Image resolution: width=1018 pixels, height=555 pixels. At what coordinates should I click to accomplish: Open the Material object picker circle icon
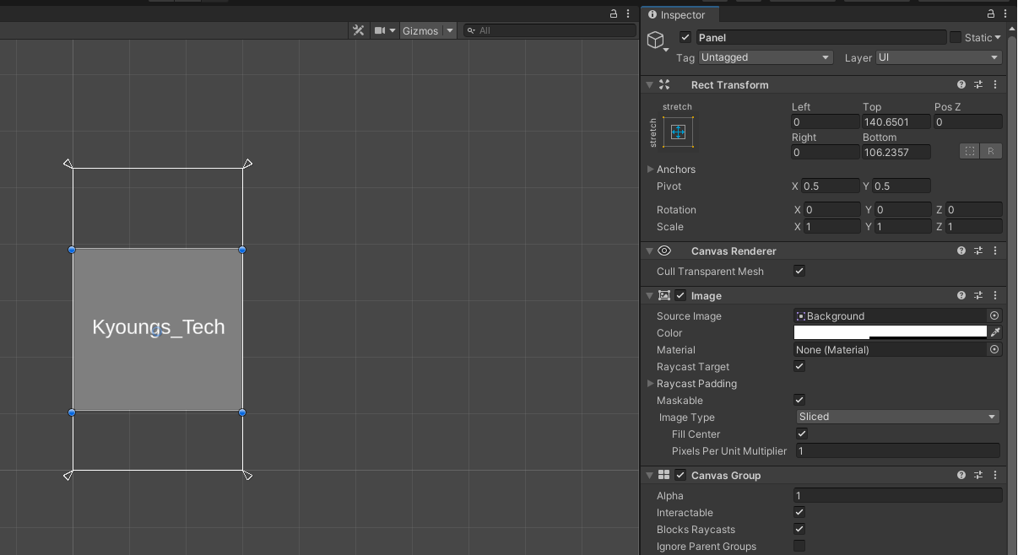(994, 349)
